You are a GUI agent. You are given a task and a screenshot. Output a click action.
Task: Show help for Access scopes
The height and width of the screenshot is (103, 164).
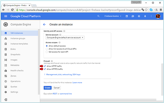(x=60, y=43)
